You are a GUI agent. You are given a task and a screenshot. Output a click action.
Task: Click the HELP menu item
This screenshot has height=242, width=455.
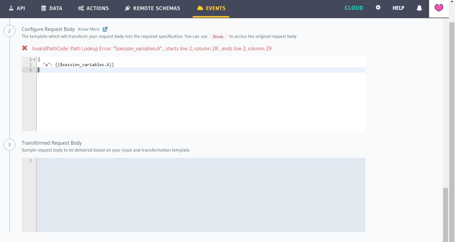[398, 8]
